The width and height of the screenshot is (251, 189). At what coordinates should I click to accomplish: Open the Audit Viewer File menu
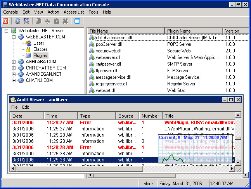pos(14,107)
